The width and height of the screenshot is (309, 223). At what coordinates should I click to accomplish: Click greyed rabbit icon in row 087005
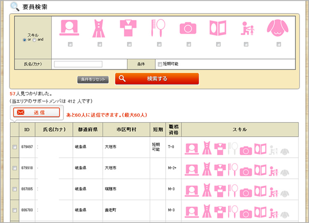(x=285, y=194)
